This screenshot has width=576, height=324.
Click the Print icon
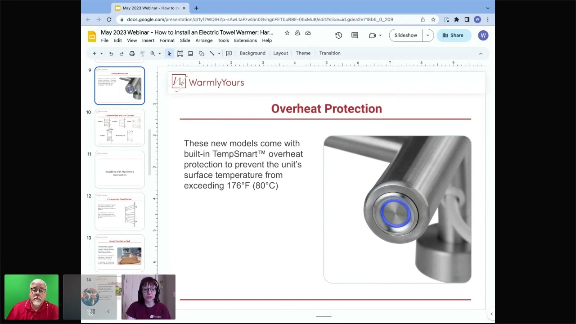[x=132, y=53]
